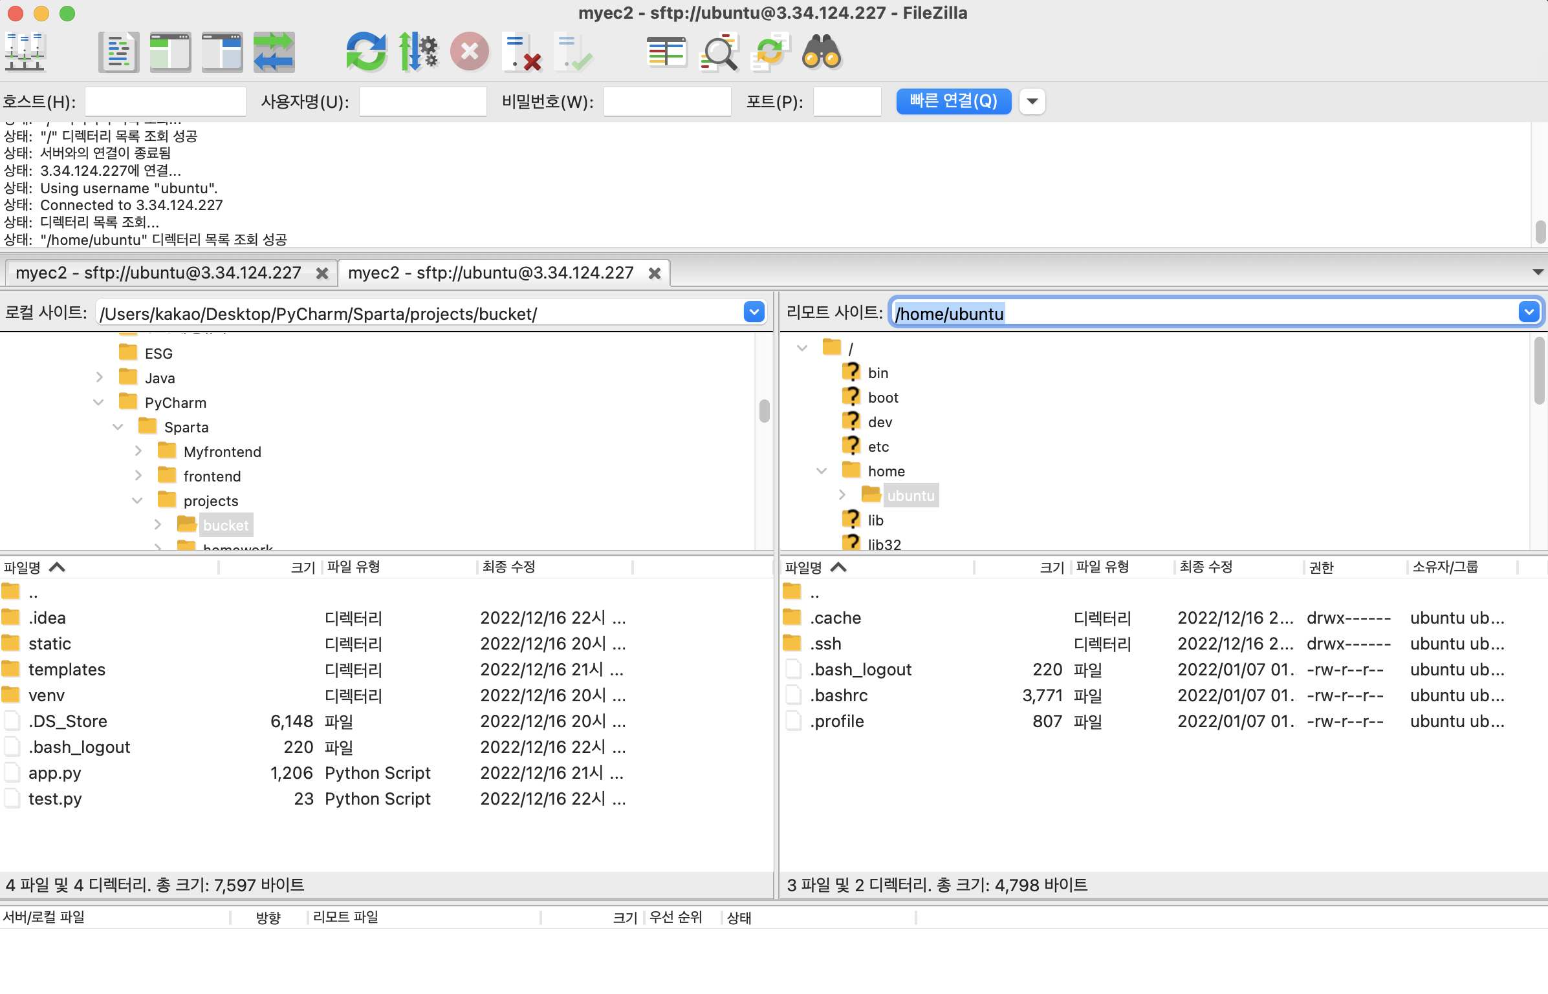Cancel the current operation
Image resolution: width=1548 pixels, height=994 pixels.
pyautogui.click(x=470, y=52)
